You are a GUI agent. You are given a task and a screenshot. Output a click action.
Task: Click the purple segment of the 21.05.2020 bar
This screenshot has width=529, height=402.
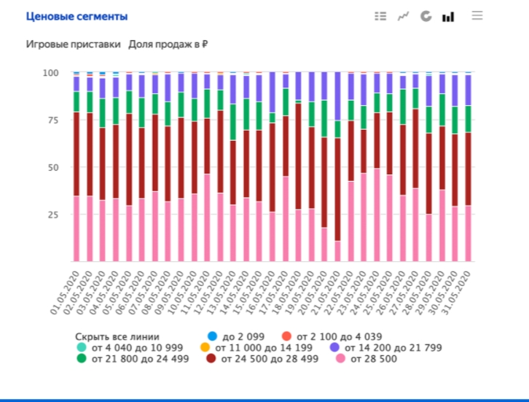point(337,96)
